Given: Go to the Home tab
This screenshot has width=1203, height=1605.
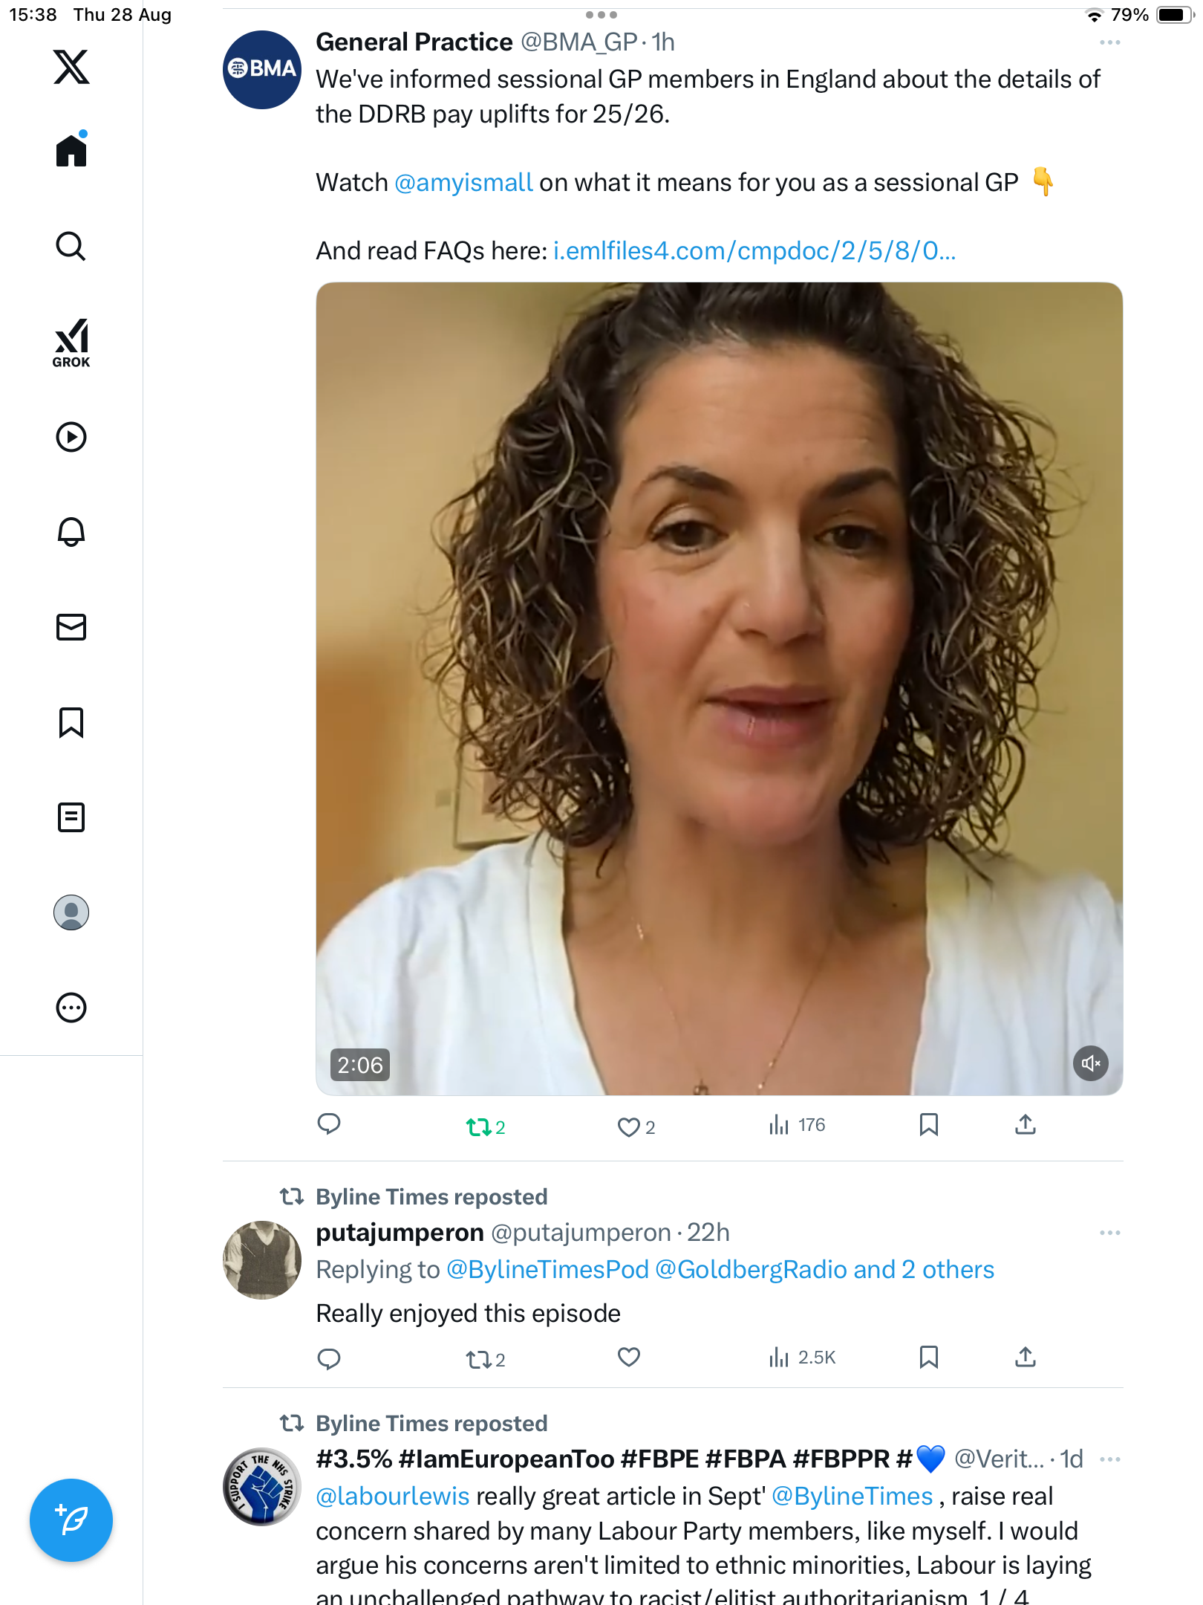Looking at the screenshot, I should pos(71,151).
